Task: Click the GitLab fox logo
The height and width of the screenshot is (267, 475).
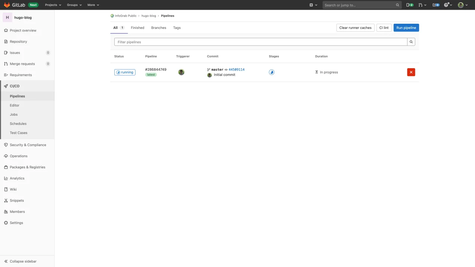Action: (x=7, y=5)
